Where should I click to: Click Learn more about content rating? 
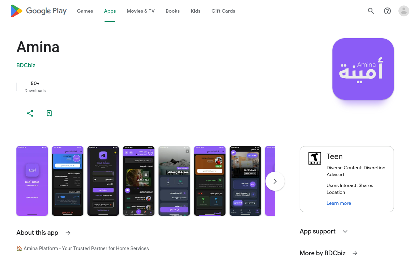[339, 203]
